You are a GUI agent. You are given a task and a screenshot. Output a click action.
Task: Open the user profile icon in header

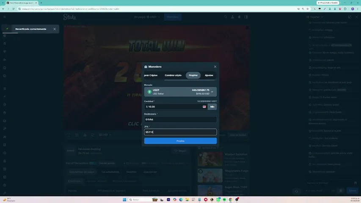point(232,17)
